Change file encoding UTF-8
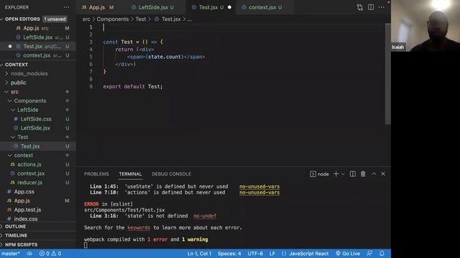This screenshot has width=460, height=258. 255,254
